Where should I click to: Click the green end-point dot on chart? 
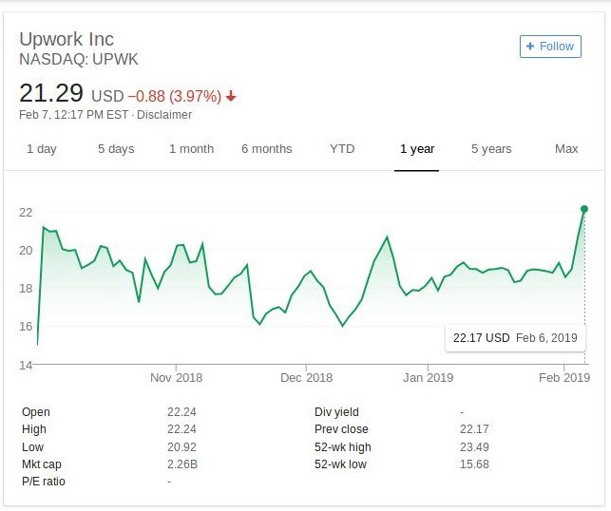(x=584, y=209)
